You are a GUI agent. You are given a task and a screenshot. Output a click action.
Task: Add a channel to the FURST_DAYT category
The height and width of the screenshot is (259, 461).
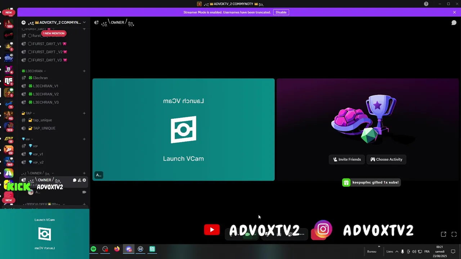click(84, 29)
